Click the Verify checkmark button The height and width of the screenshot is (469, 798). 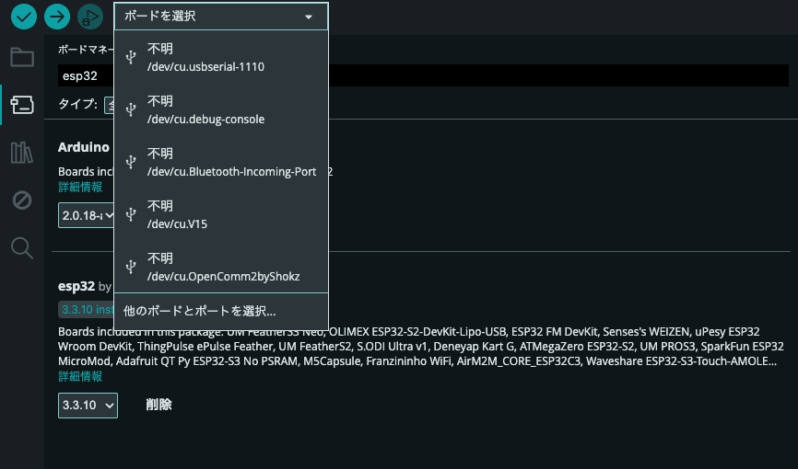click(24, 17)
